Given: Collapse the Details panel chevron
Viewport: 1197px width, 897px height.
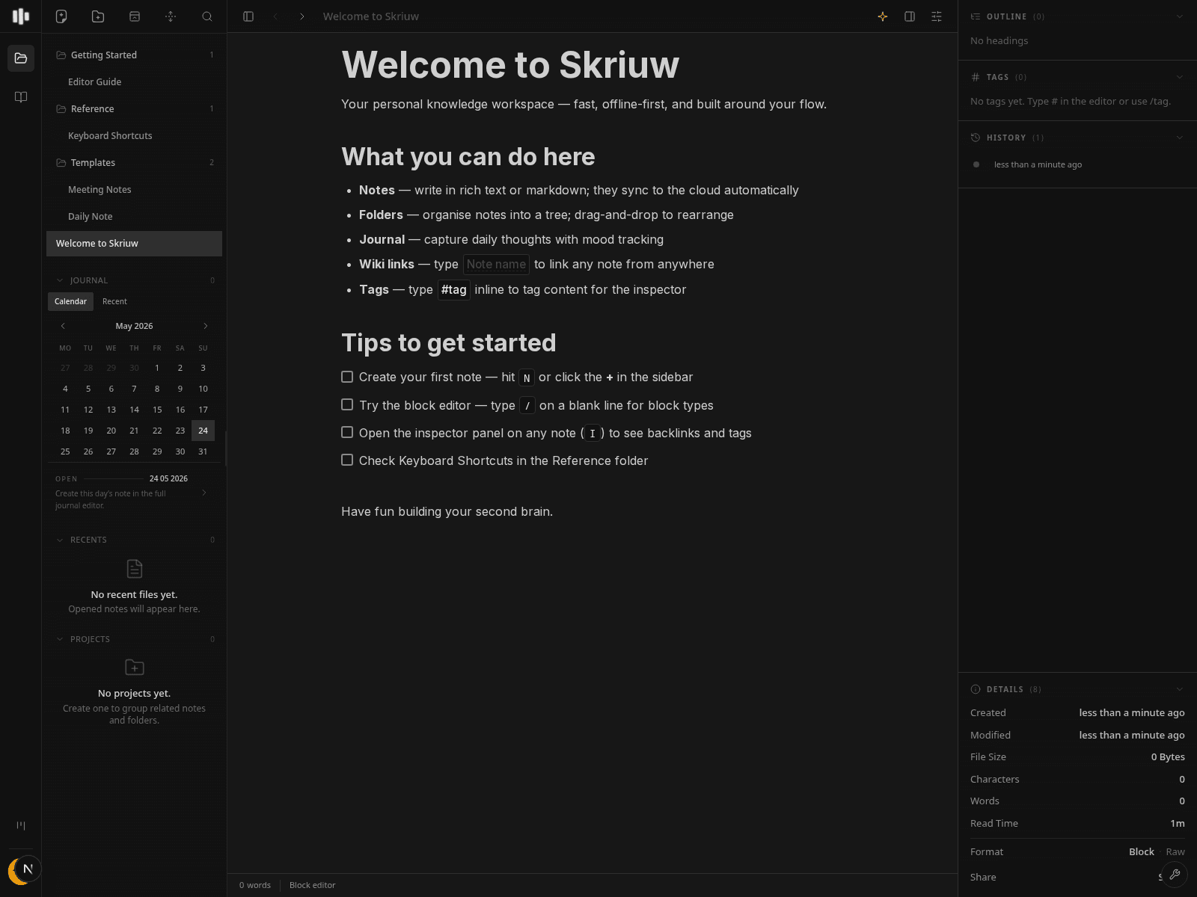Looking at the screenshot, I should point(1180,689).
